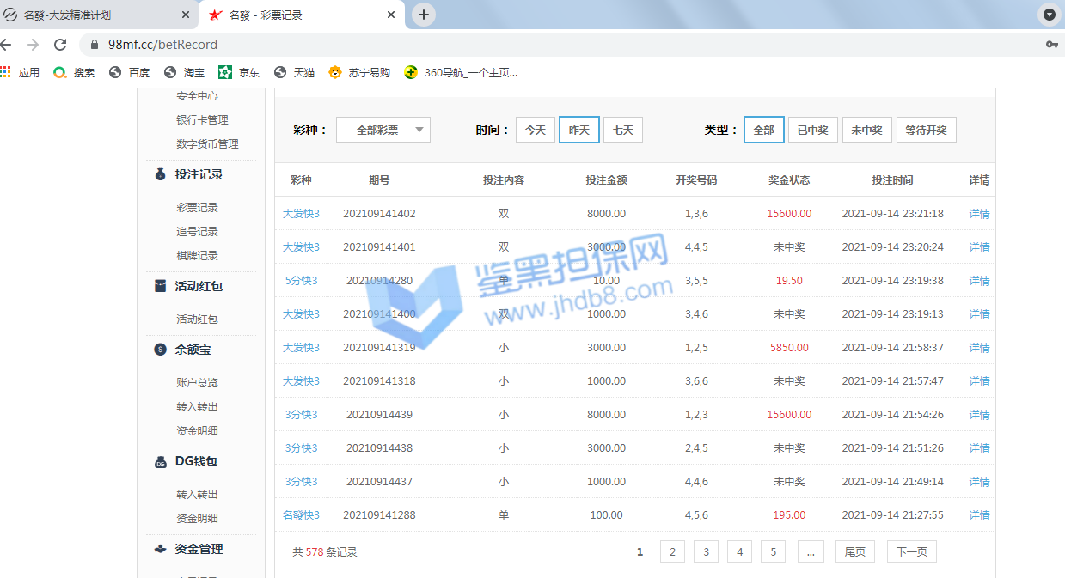Filter by 已中奖 type
The image size is (1065, 578).
pos(812,130)
